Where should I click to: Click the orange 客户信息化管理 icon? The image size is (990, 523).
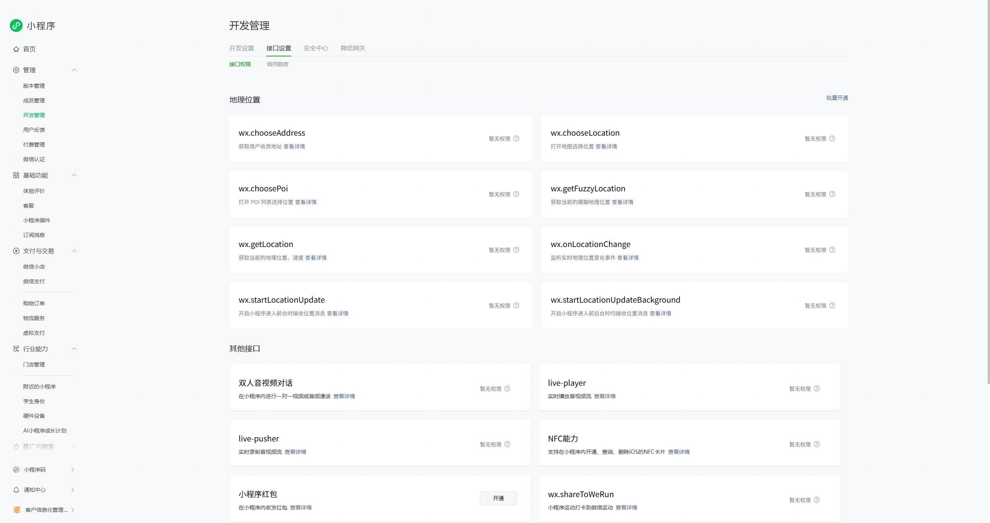point(17,510)
